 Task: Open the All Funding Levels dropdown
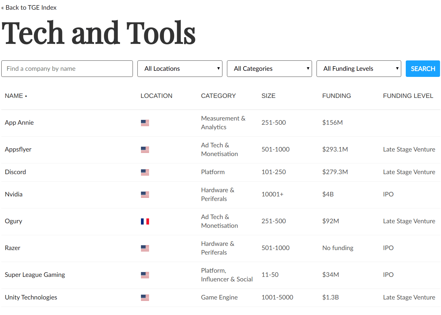pos(359,68)
